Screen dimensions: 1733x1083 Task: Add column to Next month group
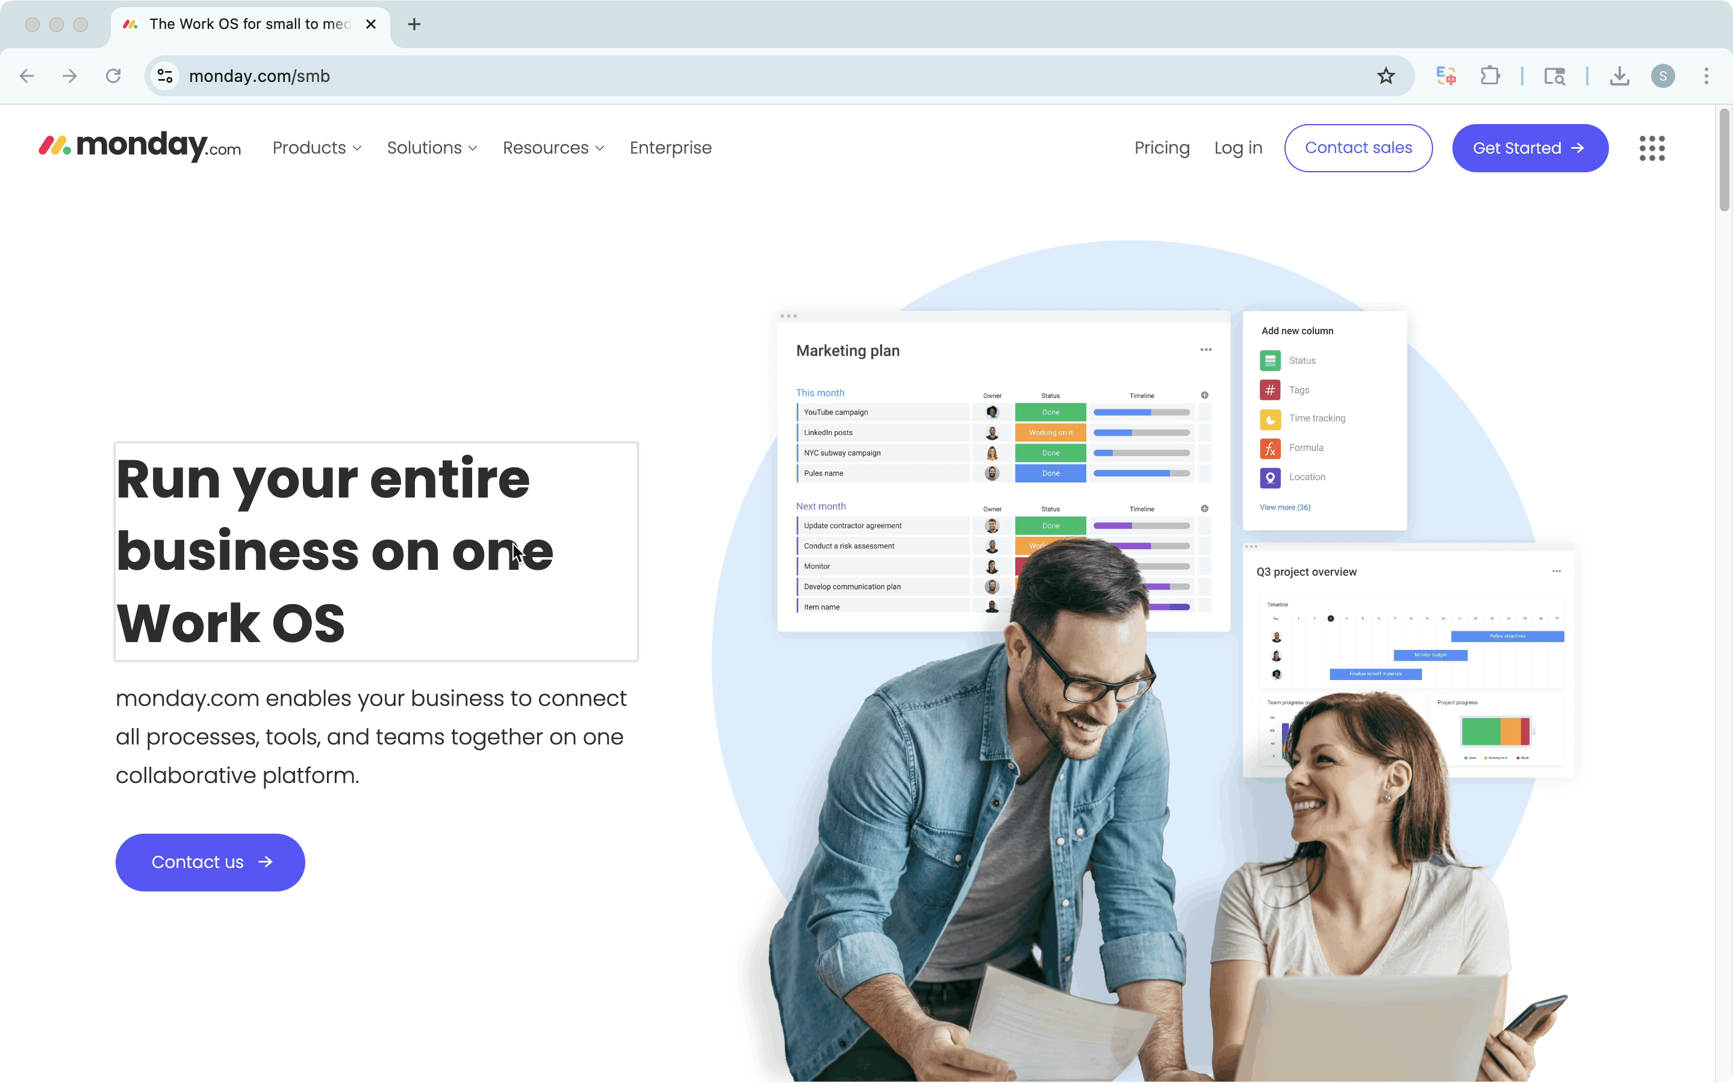point(1205,508)
